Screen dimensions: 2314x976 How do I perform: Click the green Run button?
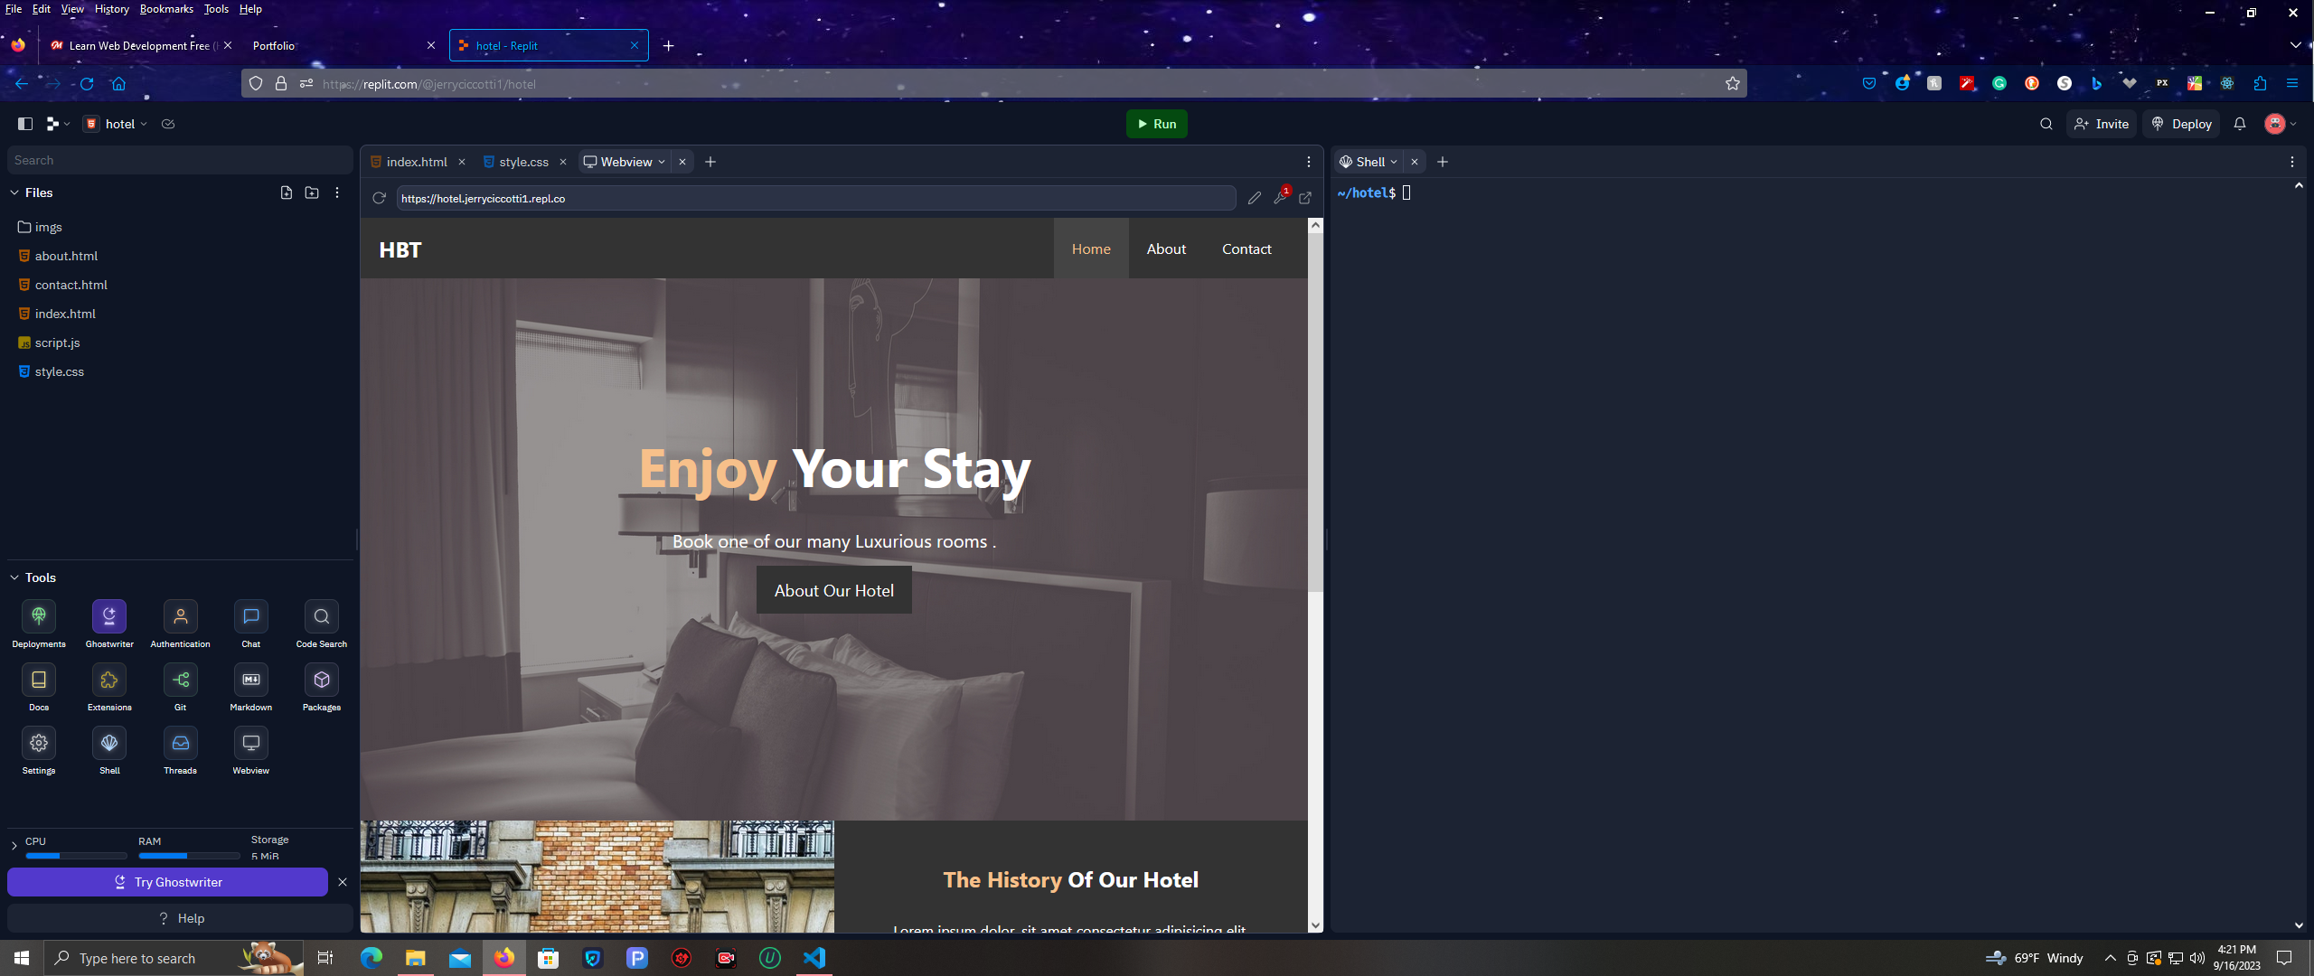tap(1156, 124)
